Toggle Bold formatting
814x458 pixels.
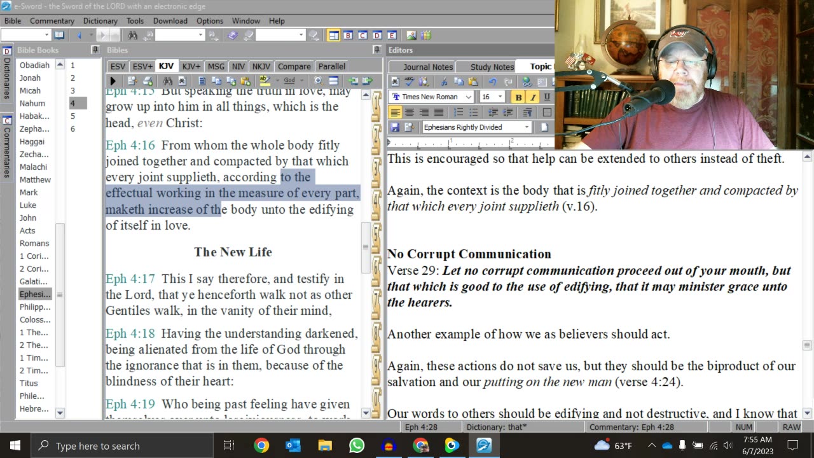coord(518,97)
